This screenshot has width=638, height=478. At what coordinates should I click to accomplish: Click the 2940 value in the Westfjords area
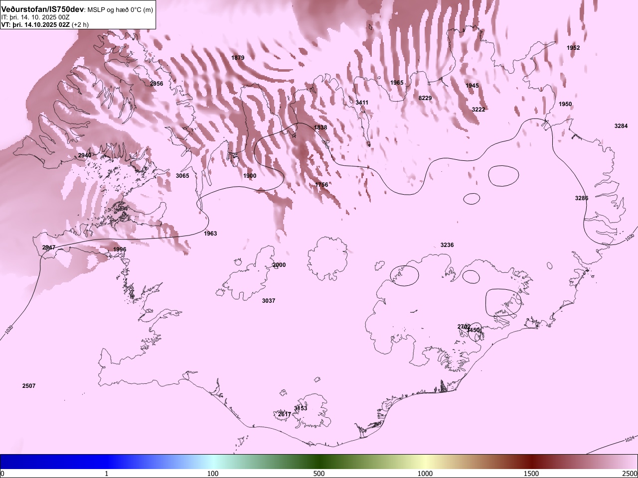(x=85, y=155)
